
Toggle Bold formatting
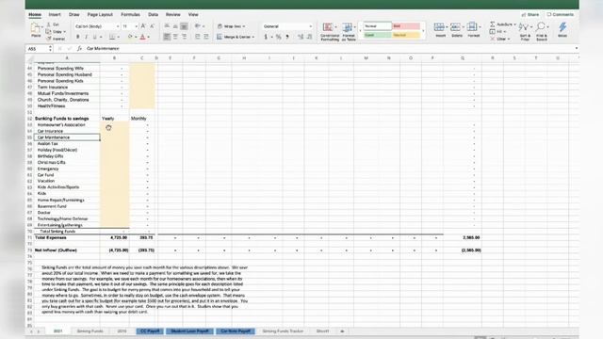point(78,37)
